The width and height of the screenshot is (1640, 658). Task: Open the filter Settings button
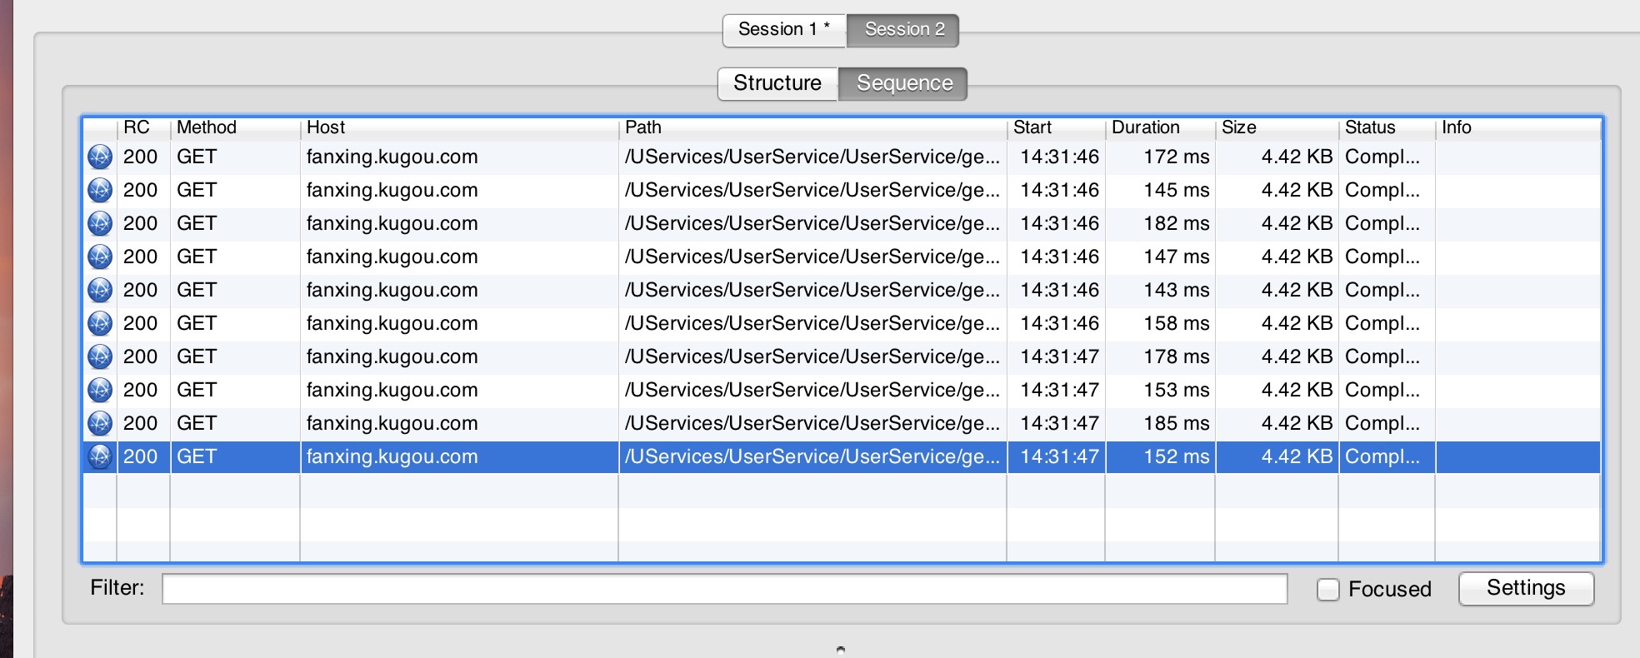point(1526,588)
